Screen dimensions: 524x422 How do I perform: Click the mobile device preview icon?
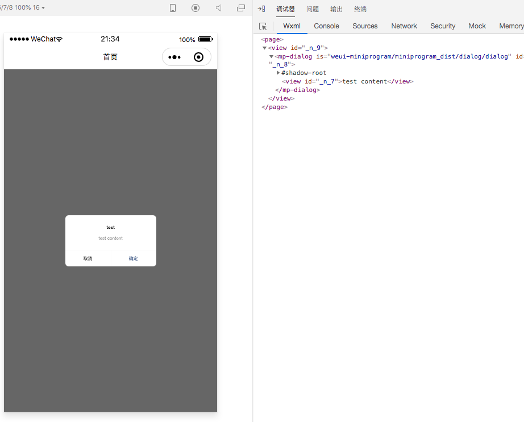(x=172, y=8)
